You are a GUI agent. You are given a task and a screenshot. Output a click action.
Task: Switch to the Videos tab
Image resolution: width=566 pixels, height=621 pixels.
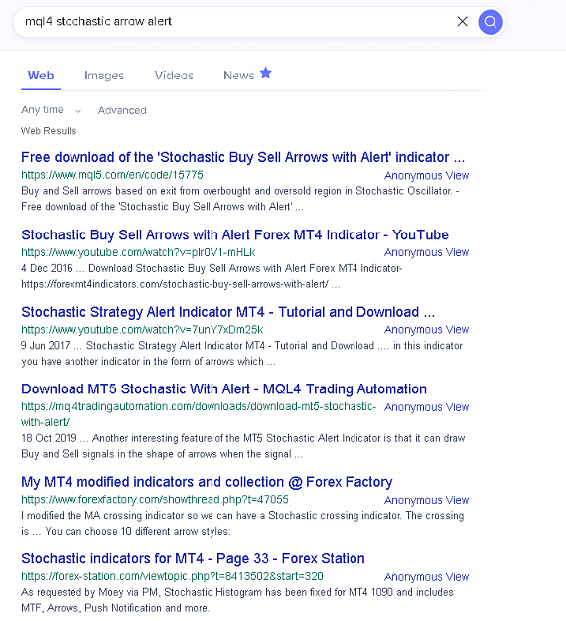click(x=174, y=76)
